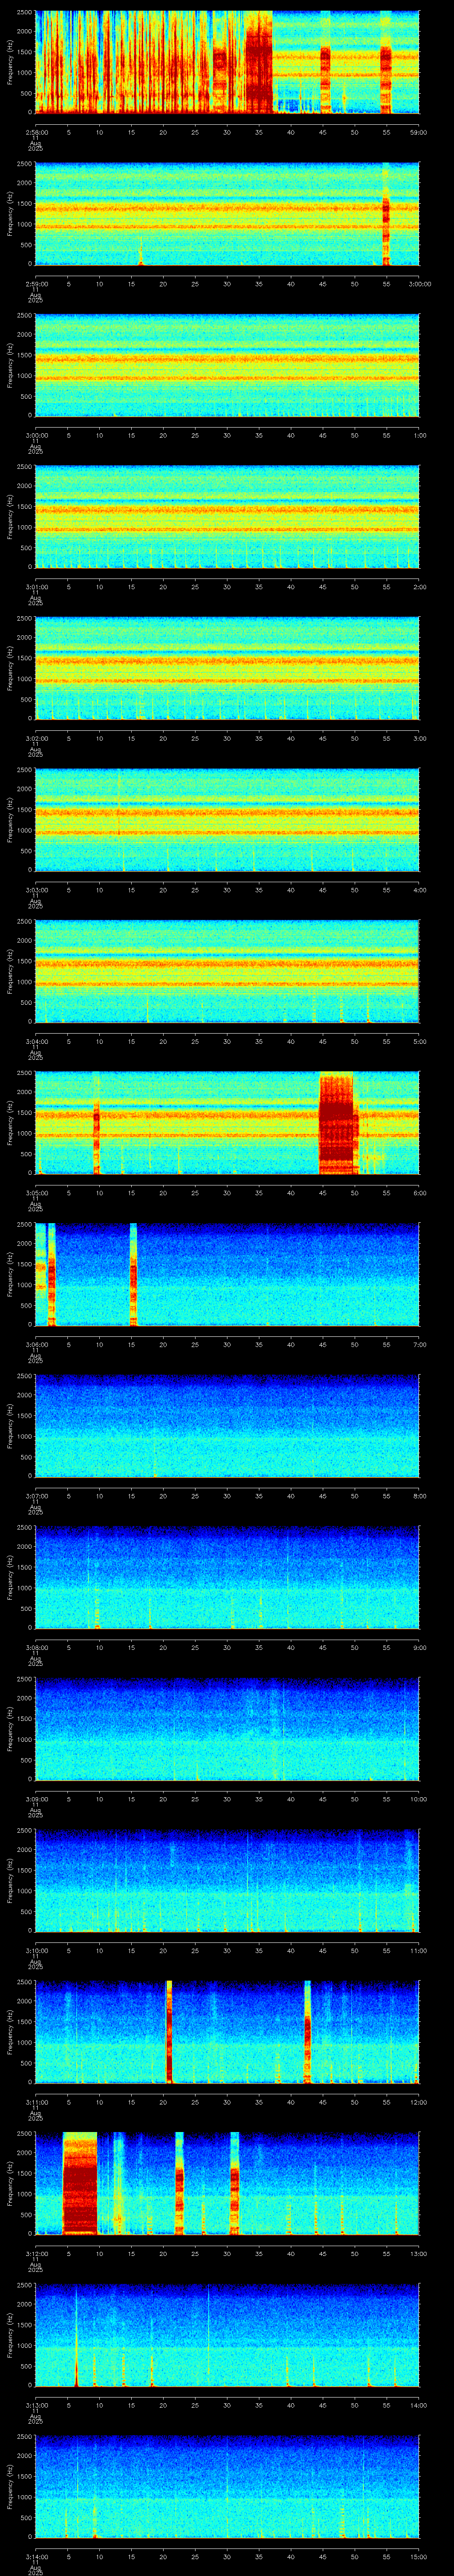Viewport: 454px width, 2576px height.
Task: Click Frequency (Hz) axis label of 3:07:00 spectrogram
Action: [11, 1426]
